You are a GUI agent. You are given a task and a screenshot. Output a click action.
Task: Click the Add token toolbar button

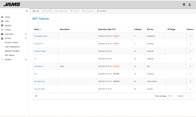coord(36,11)
